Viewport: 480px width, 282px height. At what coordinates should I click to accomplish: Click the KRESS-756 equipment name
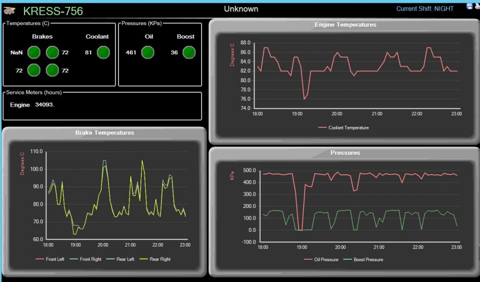coord(53,11)
